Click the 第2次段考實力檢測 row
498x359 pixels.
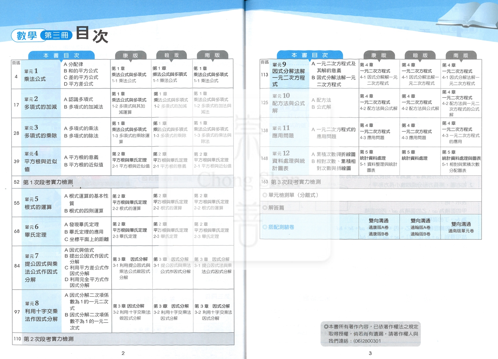tap(123, 339)
